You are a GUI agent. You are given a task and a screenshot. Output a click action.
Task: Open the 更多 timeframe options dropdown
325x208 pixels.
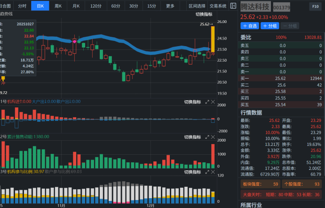(x=170, y=6)
